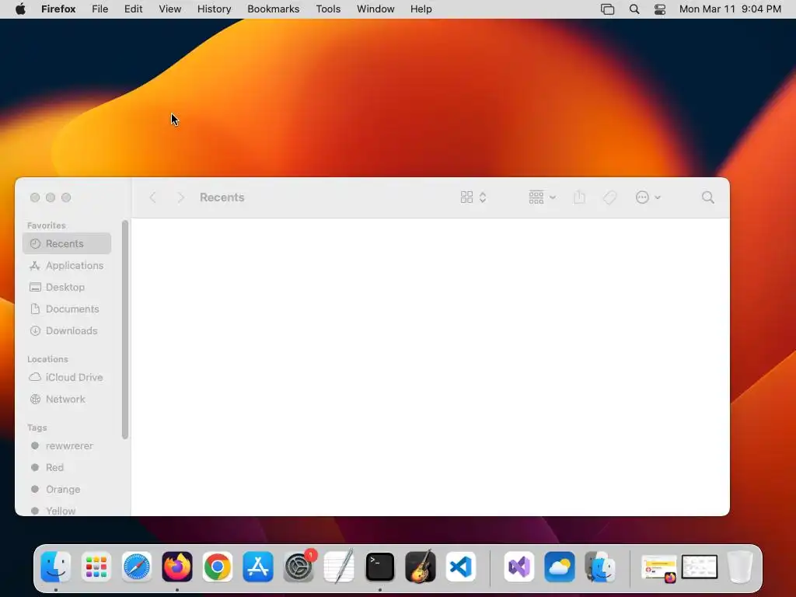Screen dimensions: 796x597
Task: Open purple Visual Studio icon in Dock
Action: click(x=518, y=567)
